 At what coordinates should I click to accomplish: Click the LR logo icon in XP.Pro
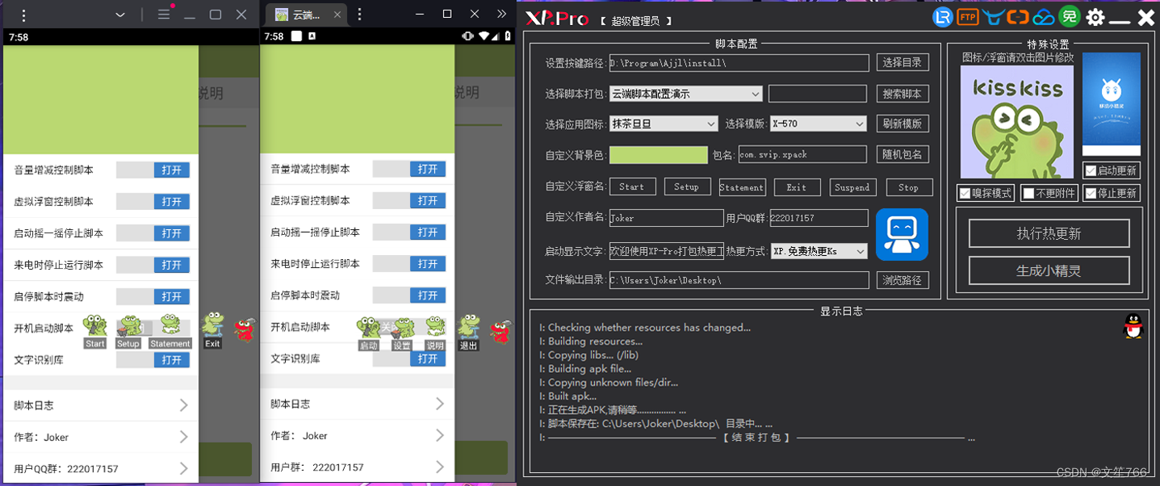point(942,16)
